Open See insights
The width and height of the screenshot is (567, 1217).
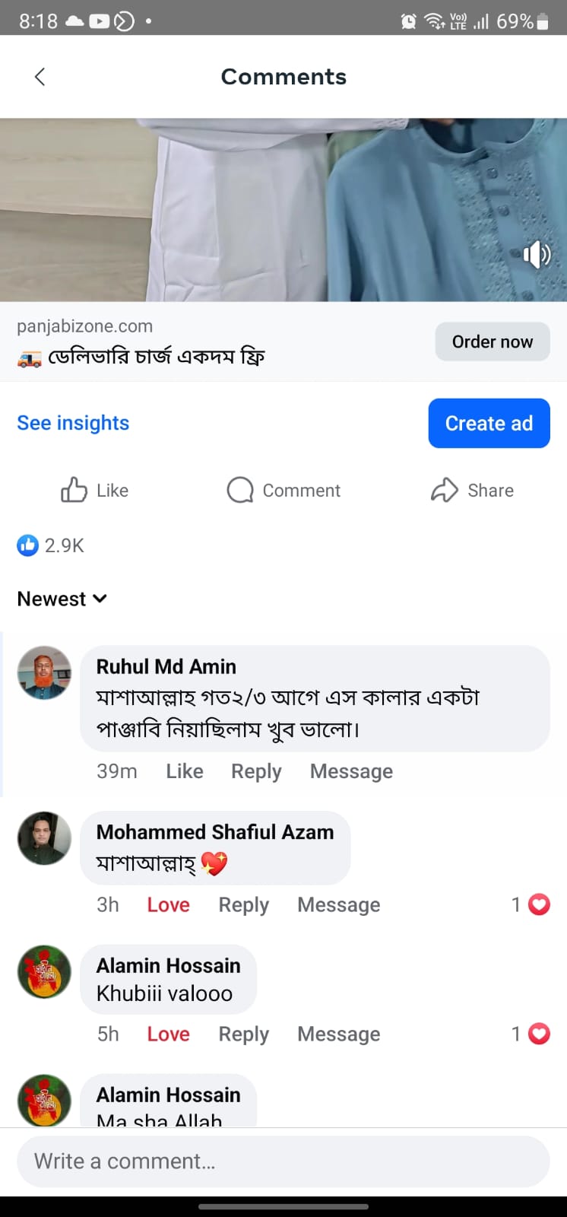coord(73,423)
